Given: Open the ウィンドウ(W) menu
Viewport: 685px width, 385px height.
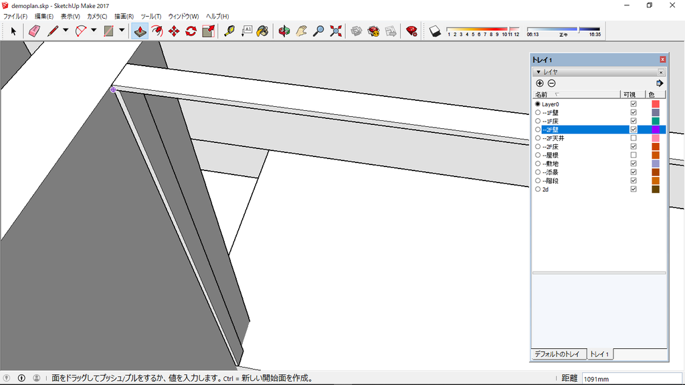Looking at the screenshot, I should tap(183, 16).
